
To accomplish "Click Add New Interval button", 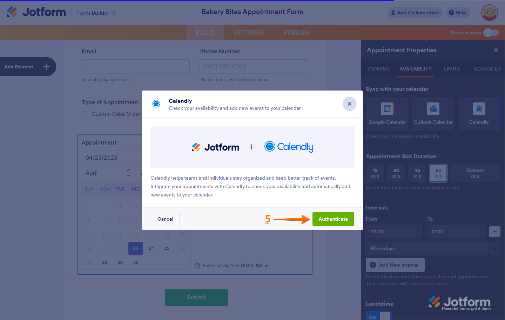I will (395, 265).
